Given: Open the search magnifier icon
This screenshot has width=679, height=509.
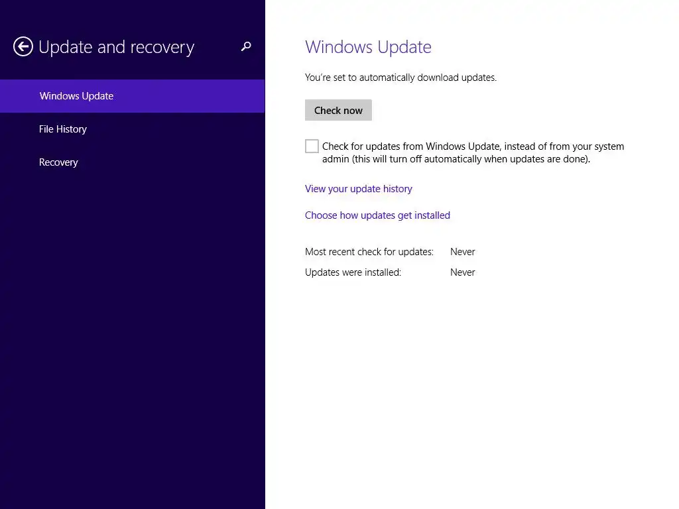Looking at the screenshot, I should point(246,46).
